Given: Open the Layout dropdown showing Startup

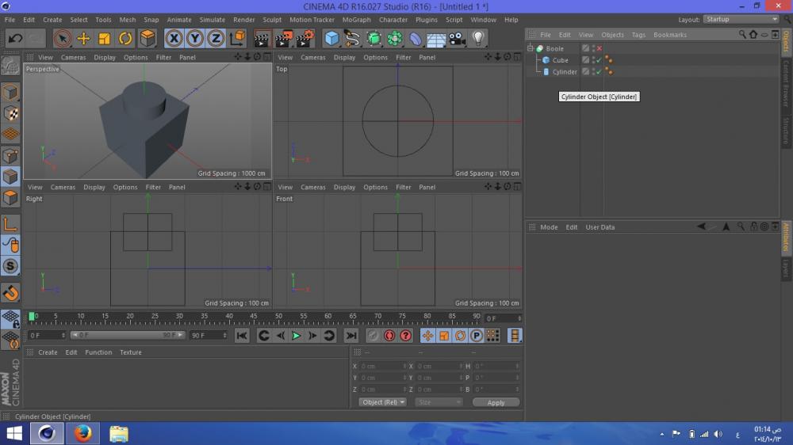Looking at the screenshot, I should tap(741, 19).
